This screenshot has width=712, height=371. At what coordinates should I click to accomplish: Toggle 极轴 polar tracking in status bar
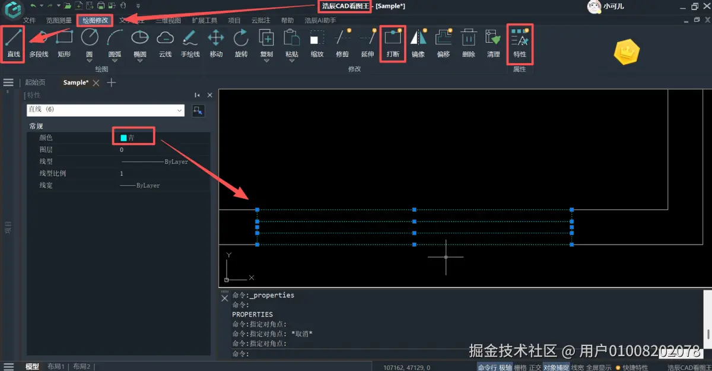coord(506,367)
